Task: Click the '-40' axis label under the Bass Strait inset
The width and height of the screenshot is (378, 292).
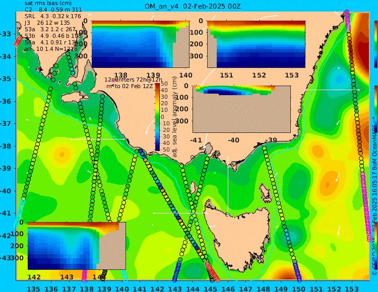Action: (x=233, y=140)
